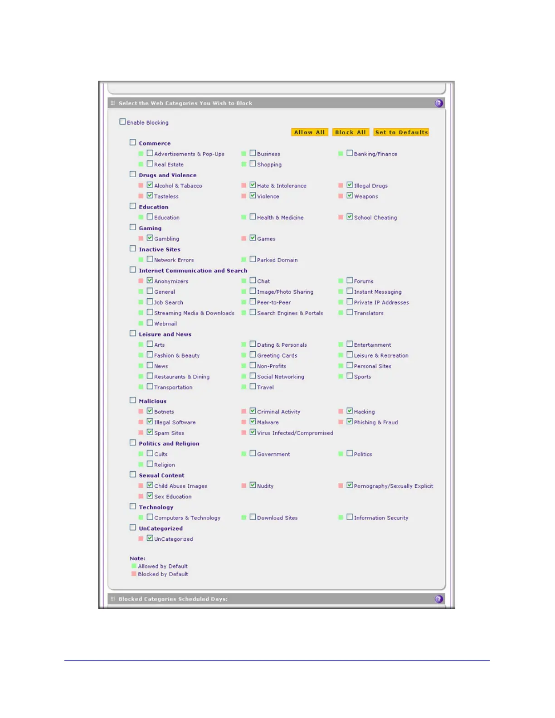555x718 pixels.
Task: Uncheck Alcohol & Tabacco checkbox
Action: click(x=150, y=185)
